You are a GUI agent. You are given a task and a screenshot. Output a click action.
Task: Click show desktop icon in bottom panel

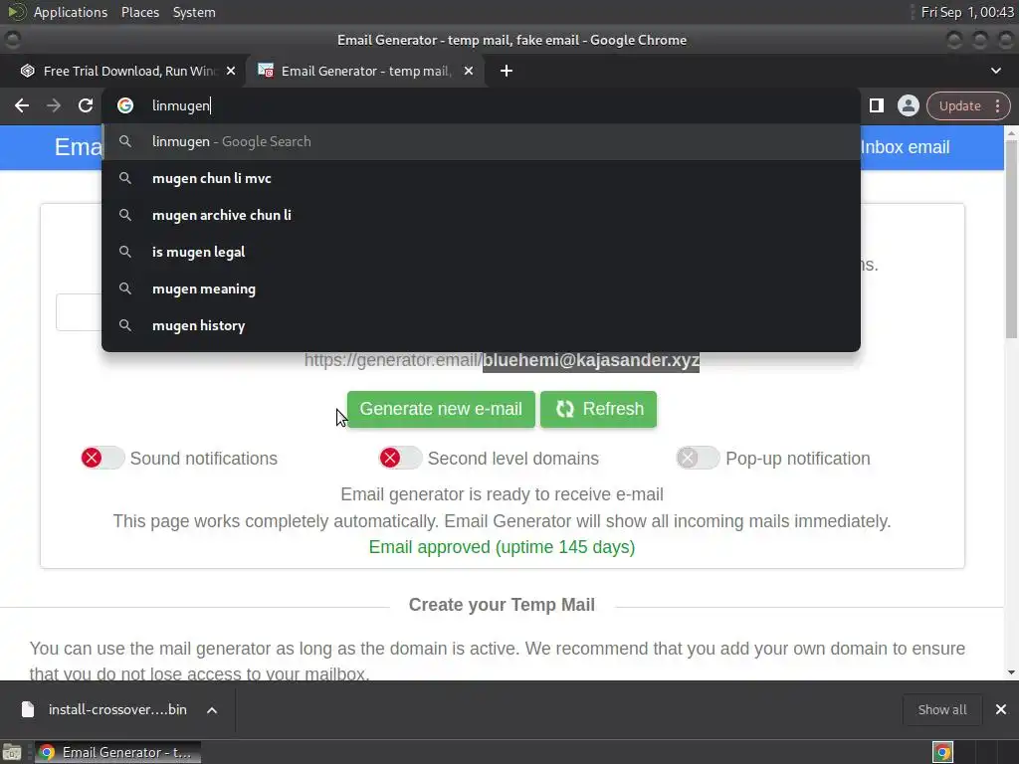[12, 752]
